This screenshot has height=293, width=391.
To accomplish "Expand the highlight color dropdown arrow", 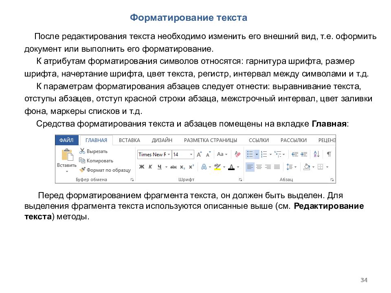I will click(x=224, y=167).
